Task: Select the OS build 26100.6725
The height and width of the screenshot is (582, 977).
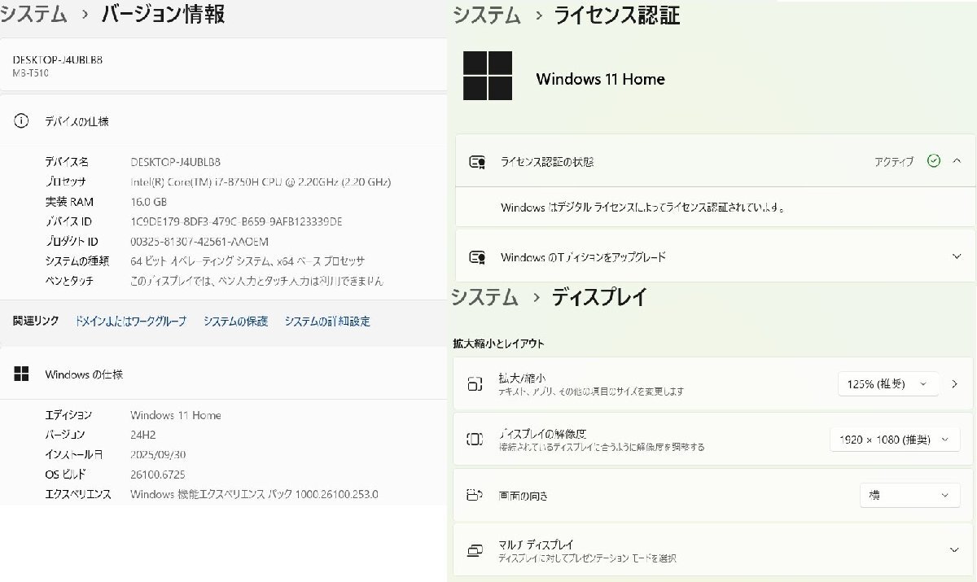Action: [158, 475]
